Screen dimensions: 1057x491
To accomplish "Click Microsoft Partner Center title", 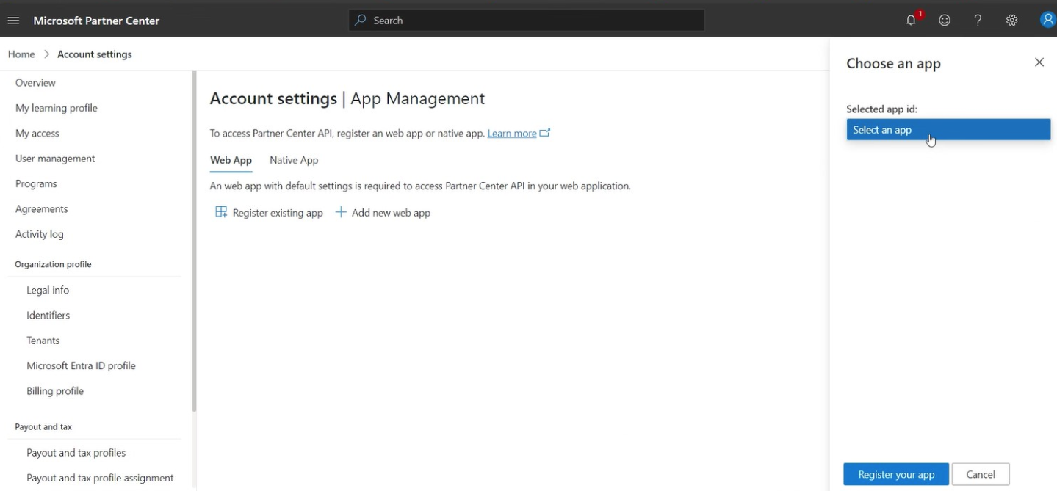I will pos(96,21).
